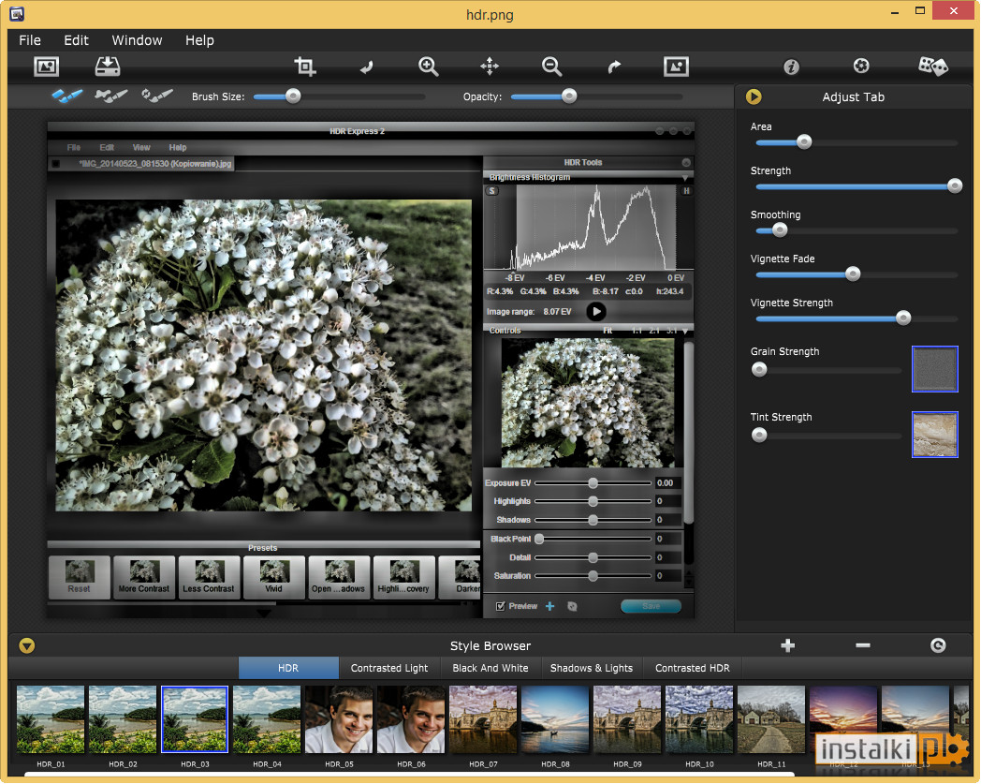981x784 pixels.
Task: Select the blue paint brush tool
Action: pos(67,96)
